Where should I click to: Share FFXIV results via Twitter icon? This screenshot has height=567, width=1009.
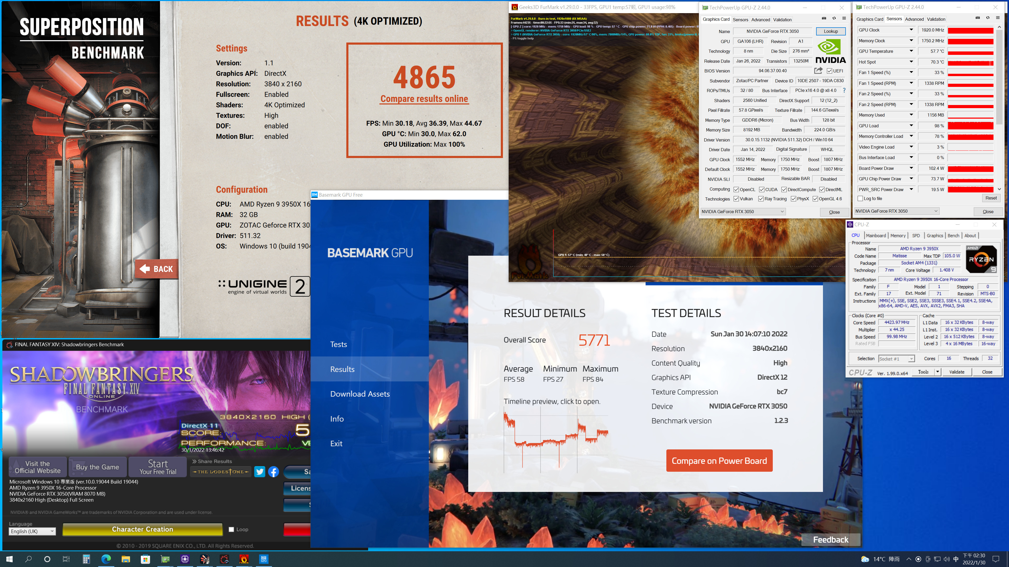(259, 471)
